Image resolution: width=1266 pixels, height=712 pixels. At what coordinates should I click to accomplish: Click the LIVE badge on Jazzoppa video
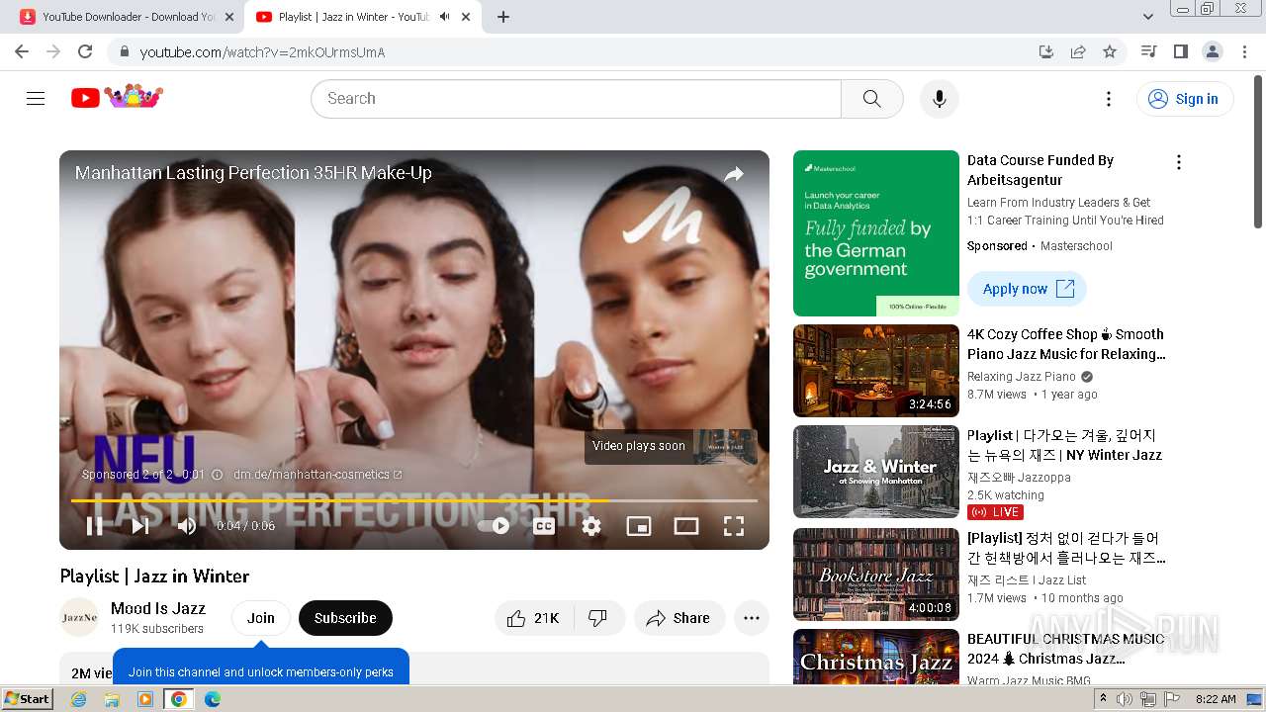click(995, 512)
